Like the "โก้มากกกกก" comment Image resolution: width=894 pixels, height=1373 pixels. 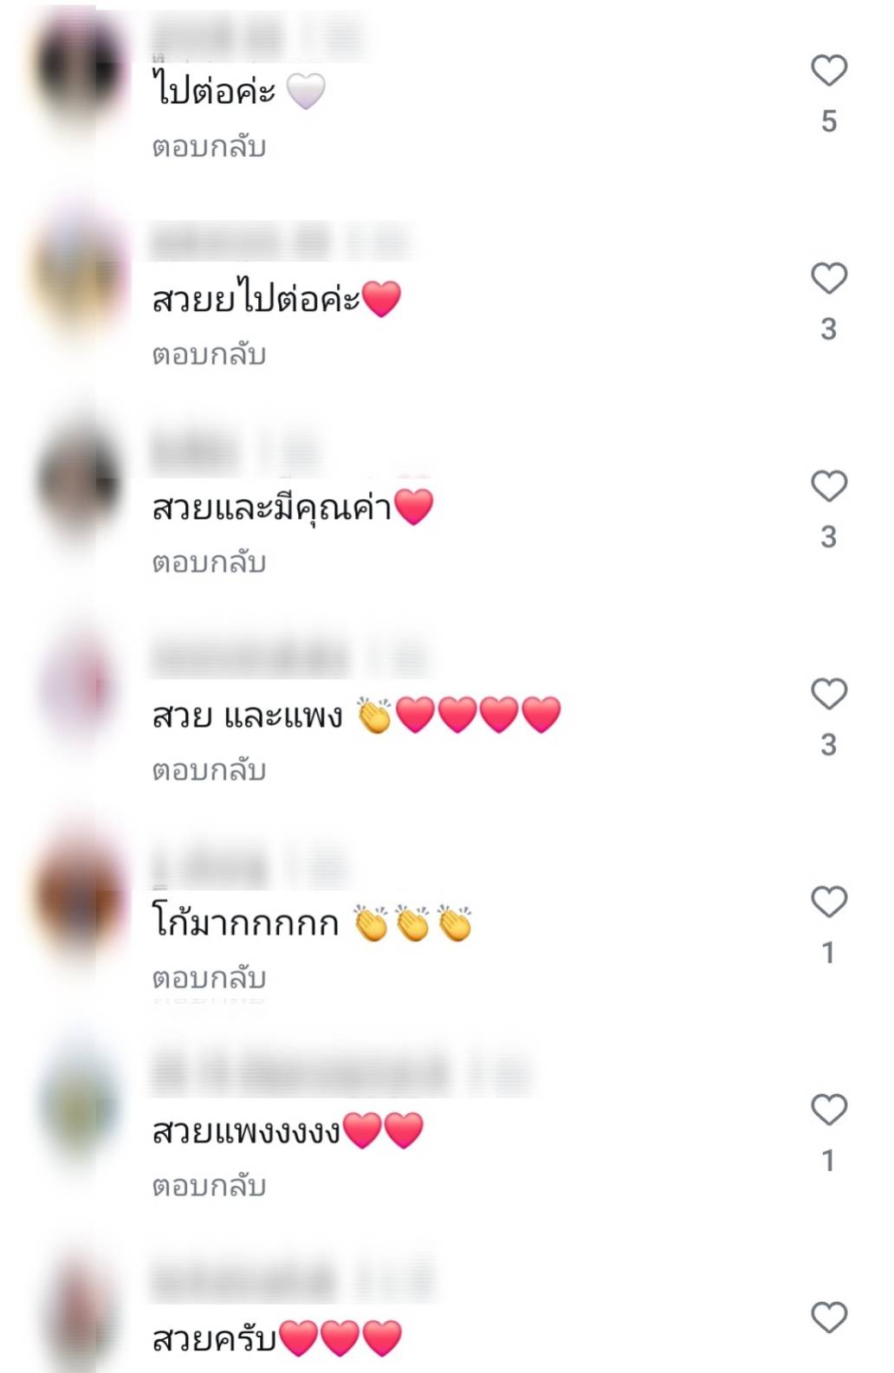pyautogui.click(x=828, y=902)
